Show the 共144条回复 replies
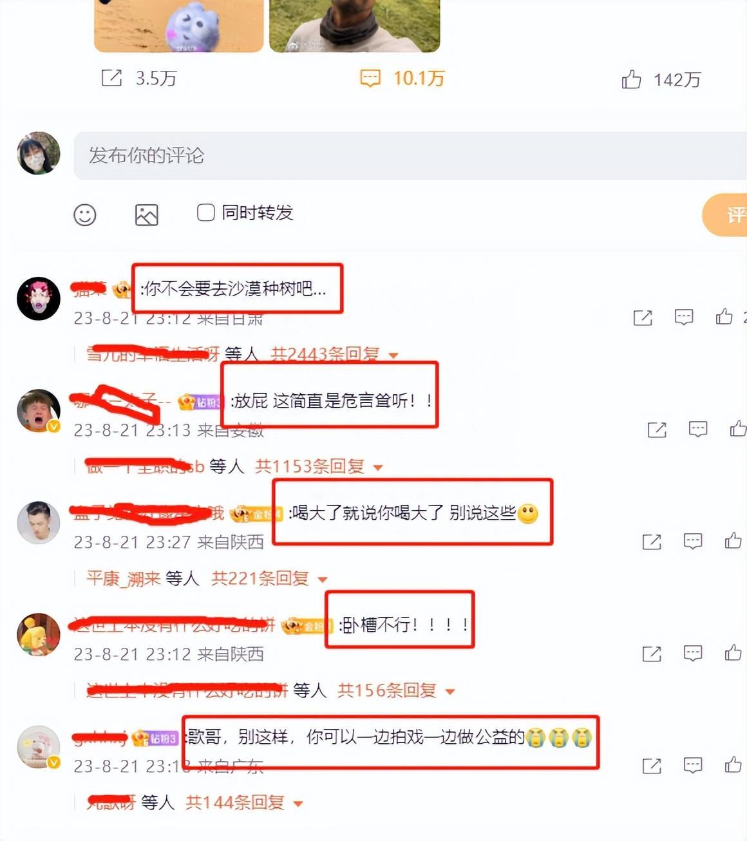The image size is (747, 841). pyautogui.click(x=244, y=802)
